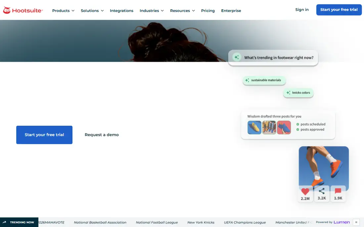Select the blue bottles post thumbnail
The image size is (364, 227).
[269, 127]
